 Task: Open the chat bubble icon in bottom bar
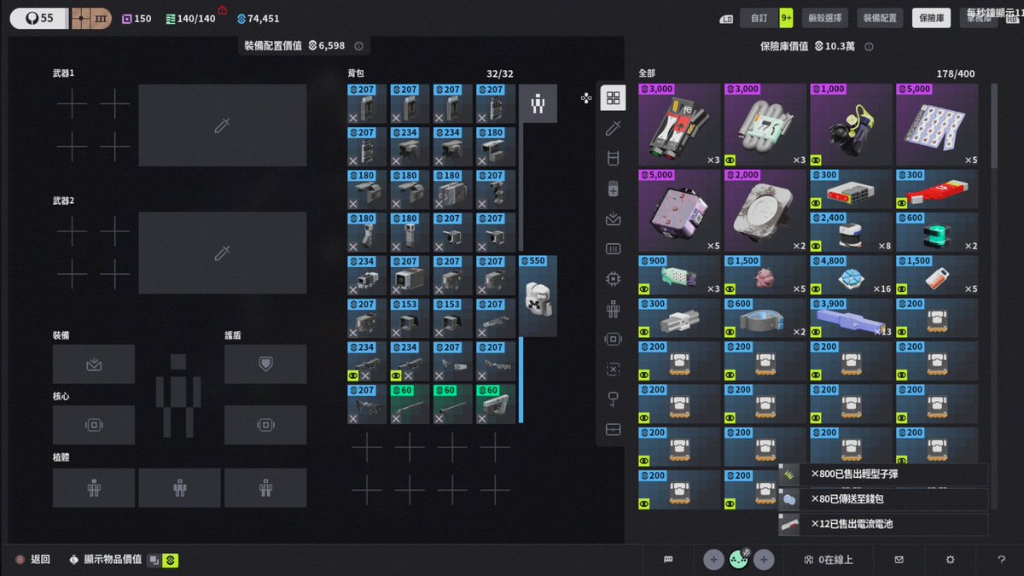point(669,560)
